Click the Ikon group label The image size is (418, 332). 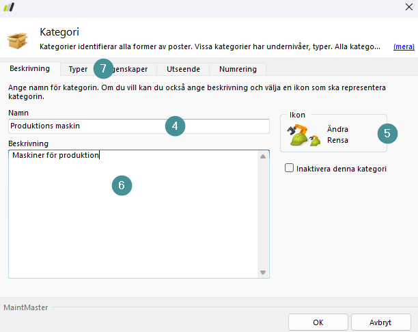click(297, 115)
